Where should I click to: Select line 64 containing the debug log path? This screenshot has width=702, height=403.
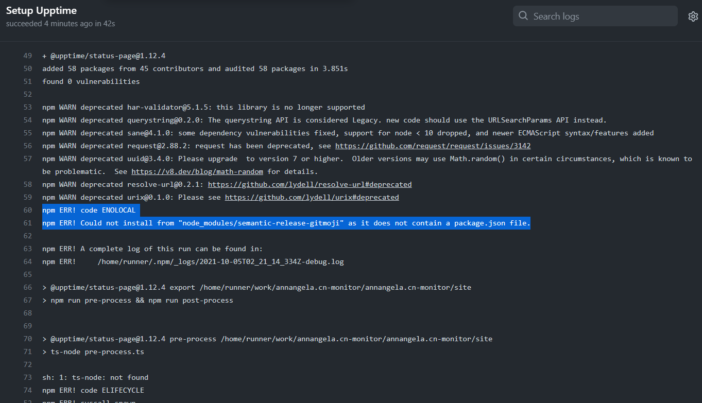point(27,261)
